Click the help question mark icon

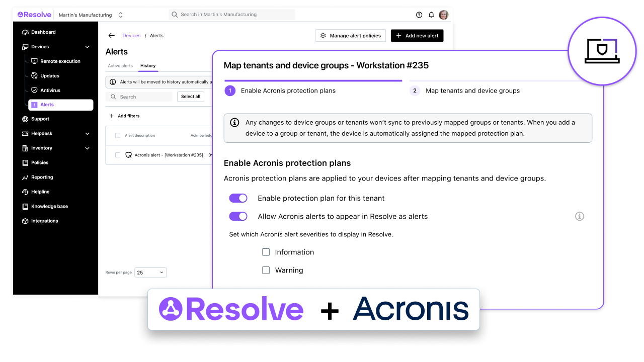tap(419, 15)
